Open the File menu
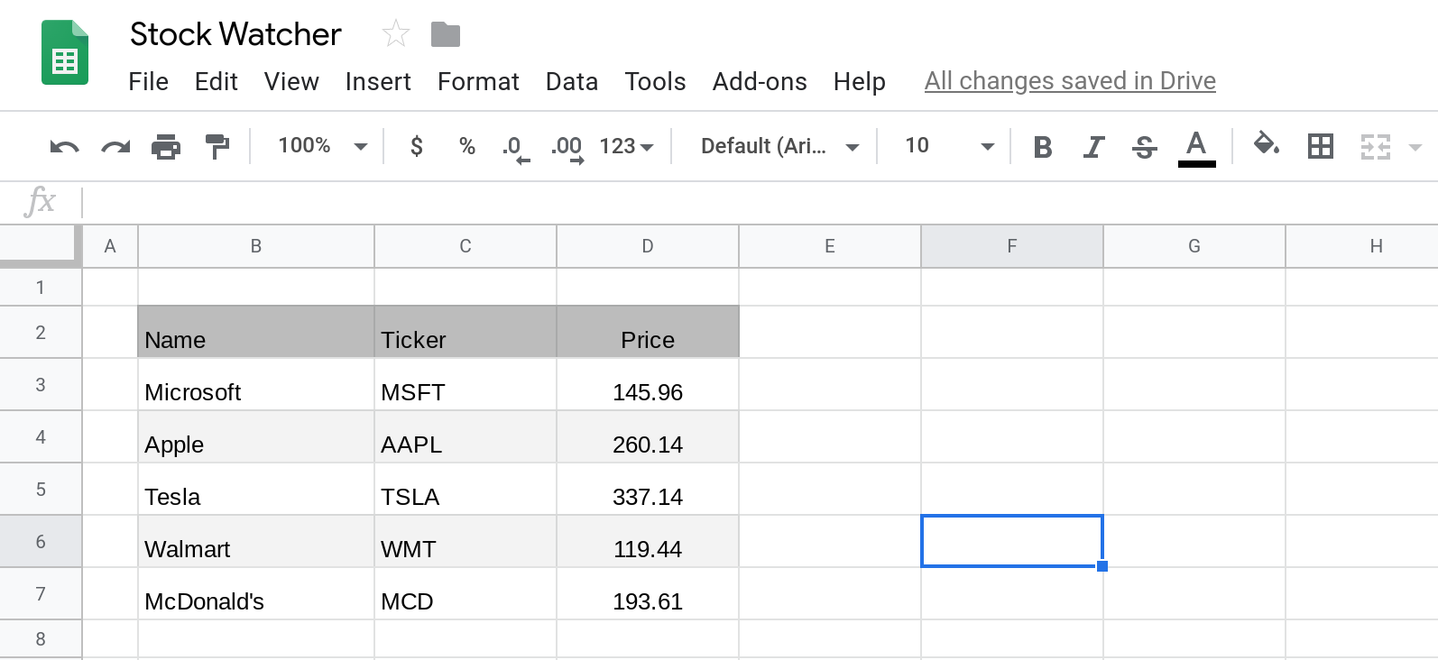The height and width of the screenshot is (660, 1438). pos(149,81)
